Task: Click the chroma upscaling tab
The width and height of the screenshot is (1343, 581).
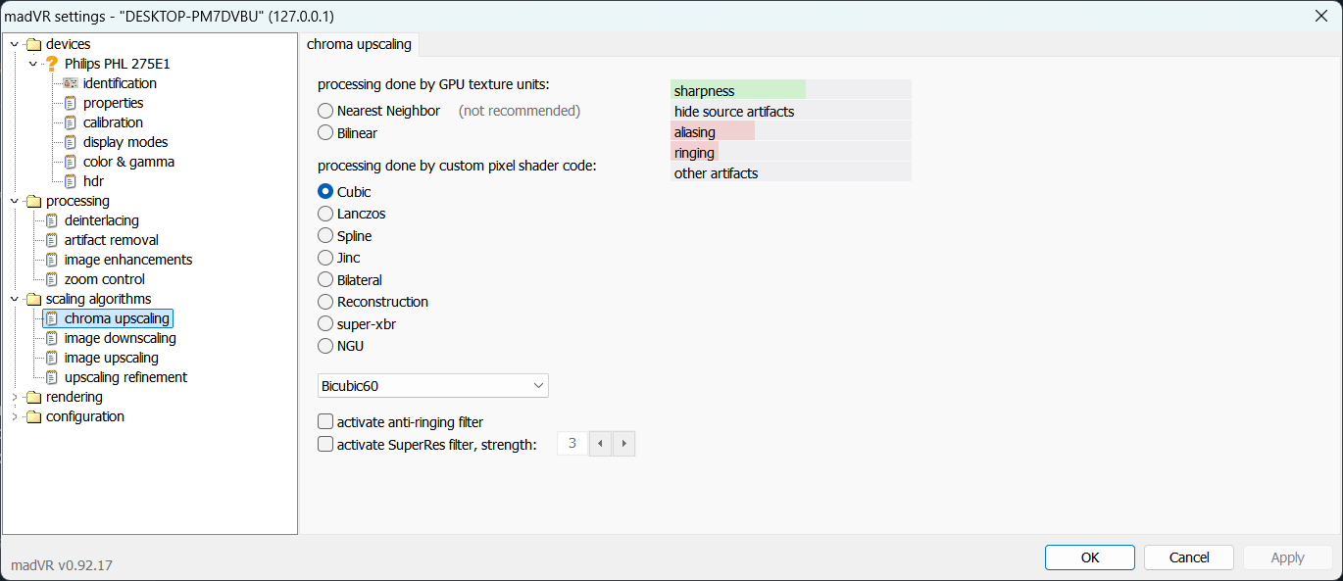Action: pos(360,44)
